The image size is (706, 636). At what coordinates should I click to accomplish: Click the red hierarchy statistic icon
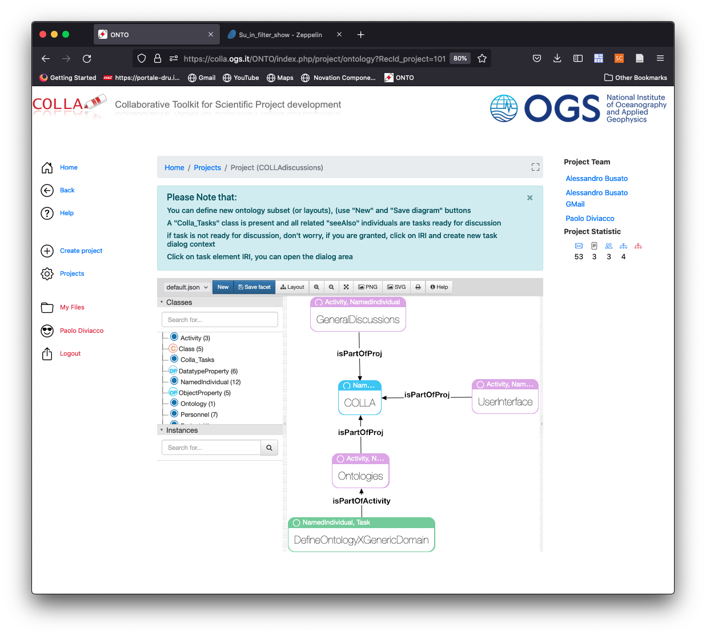638,246
